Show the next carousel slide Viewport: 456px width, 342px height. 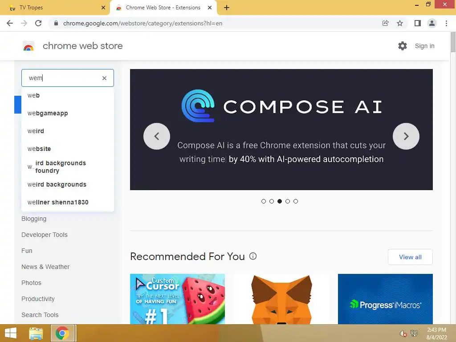click(406, 136)
